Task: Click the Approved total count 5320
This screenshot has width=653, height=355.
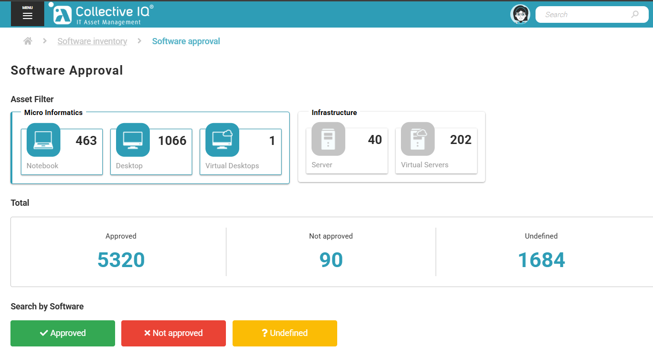Action: tap(121, 260)
